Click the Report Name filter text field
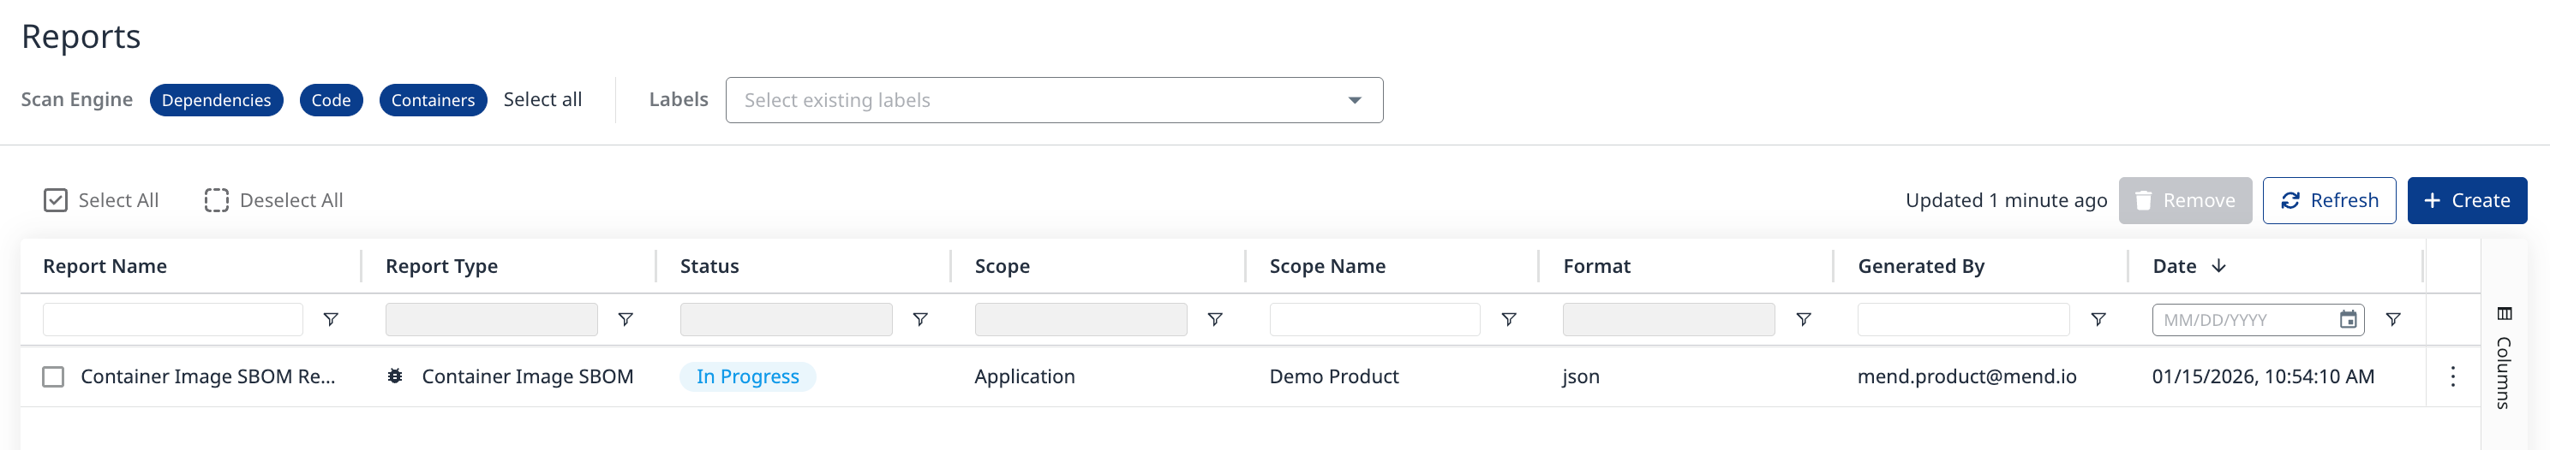2550x450 pixels. tap(172, 319)
